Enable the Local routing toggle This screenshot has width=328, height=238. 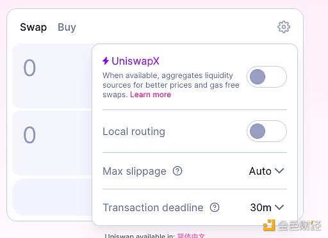tap(266, 131)
